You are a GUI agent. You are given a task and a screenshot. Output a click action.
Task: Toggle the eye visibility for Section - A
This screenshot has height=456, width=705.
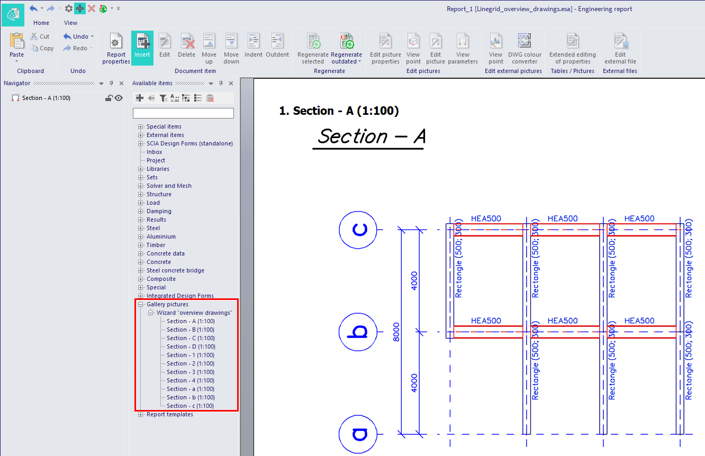(x=119, y=98)
